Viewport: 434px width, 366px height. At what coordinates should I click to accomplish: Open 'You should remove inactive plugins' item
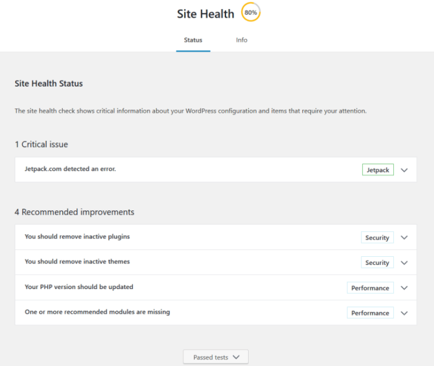click(x=216, y=237)
